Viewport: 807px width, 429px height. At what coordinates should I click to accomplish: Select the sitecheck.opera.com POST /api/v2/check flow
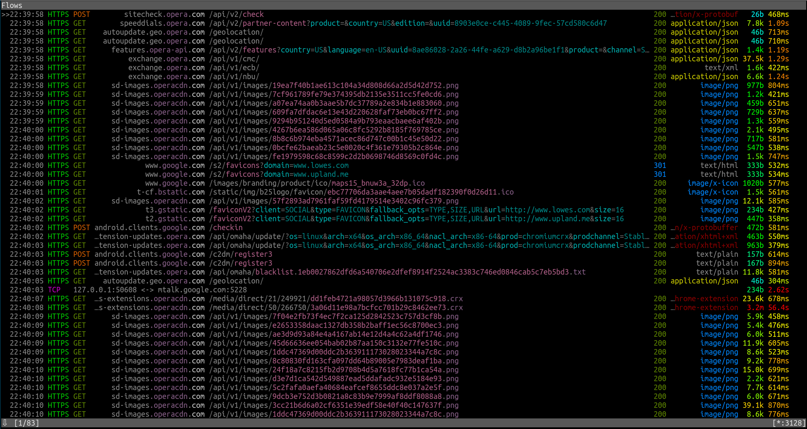[403, 14]
